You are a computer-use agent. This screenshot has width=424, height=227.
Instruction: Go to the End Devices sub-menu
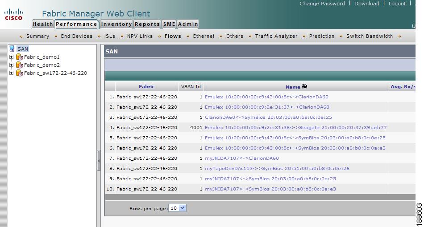click(77, 36)
